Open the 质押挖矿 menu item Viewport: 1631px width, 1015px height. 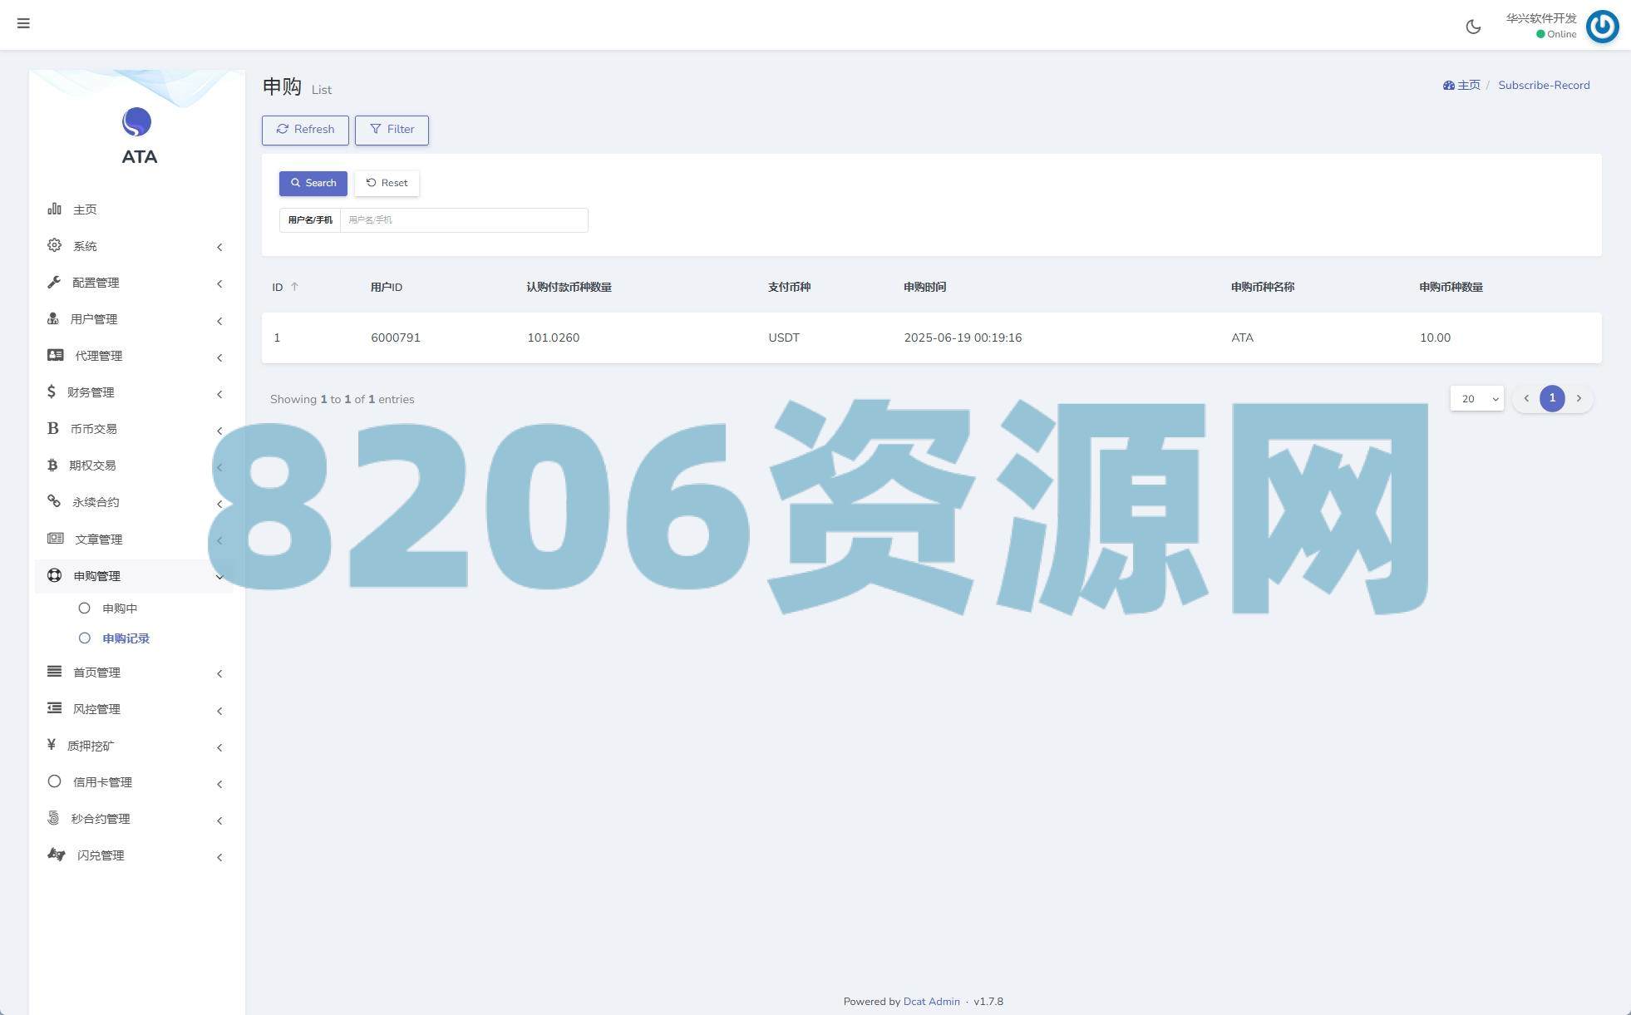(x=91, y=746)
